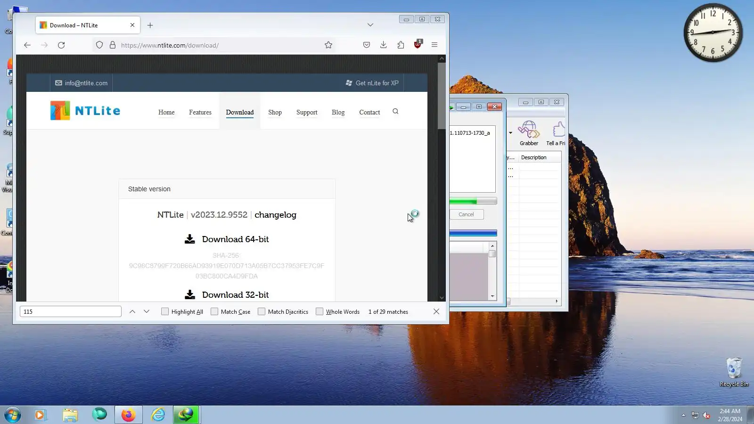Open the Download menu item
Image resolution: width=754 pixels, height=424 pixels.
point(240,113)
